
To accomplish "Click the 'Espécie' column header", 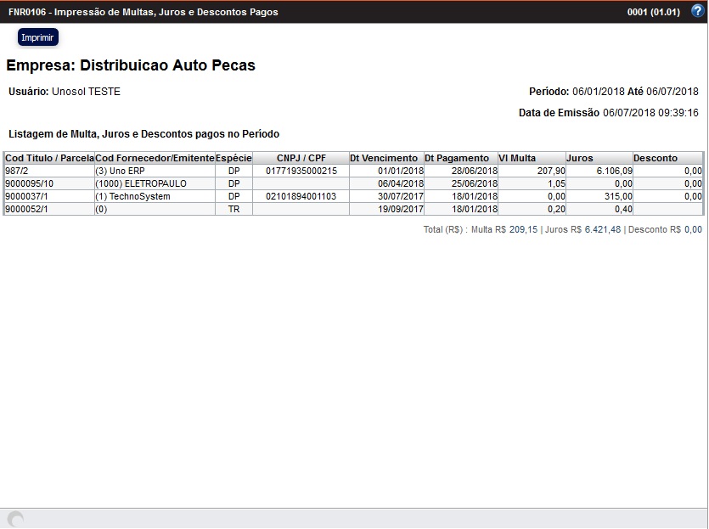I will [234, 158].
